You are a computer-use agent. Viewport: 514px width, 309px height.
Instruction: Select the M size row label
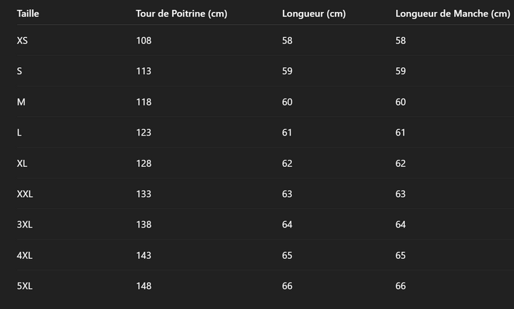click(21, 102)
